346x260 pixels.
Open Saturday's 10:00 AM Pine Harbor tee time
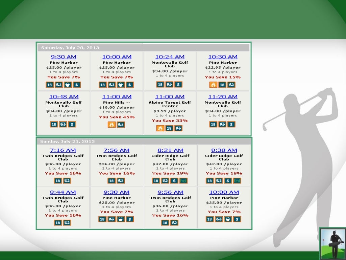(x=117, y=57)
